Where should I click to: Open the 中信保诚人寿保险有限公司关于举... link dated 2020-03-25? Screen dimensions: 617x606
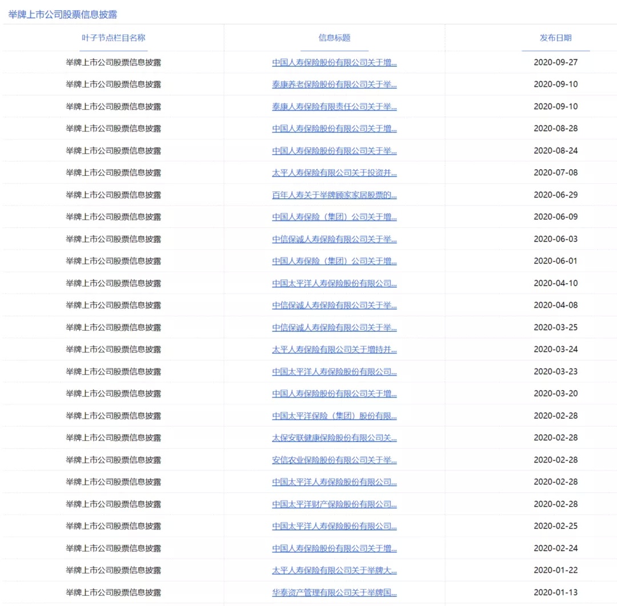pyautogui.click(x=334, y=327)
